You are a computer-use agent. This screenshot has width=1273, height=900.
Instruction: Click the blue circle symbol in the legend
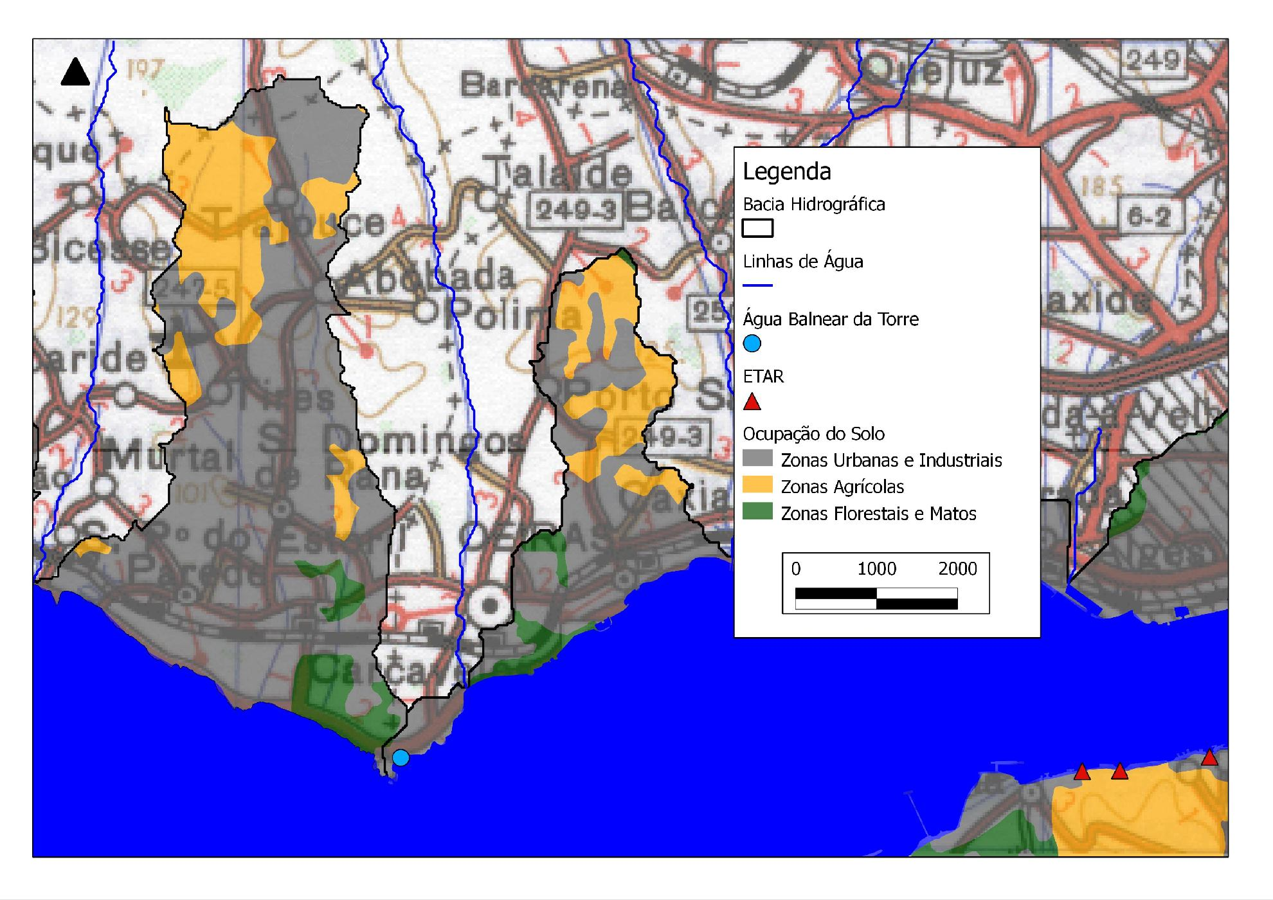click(x=752, y=344)
